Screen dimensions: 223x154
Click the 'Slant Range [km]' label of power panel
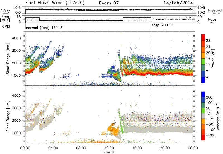[x=8, y=59]
